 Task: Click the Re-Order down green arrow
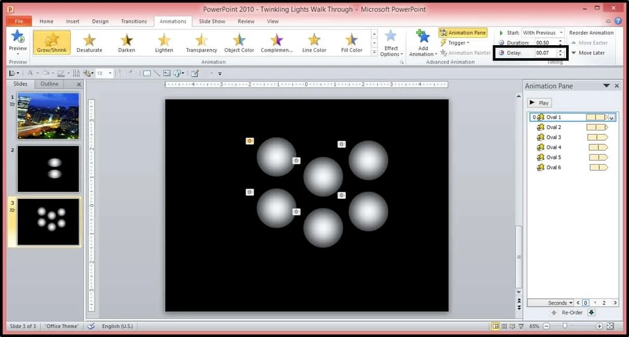pyautogui.click(x=592, y=313)
